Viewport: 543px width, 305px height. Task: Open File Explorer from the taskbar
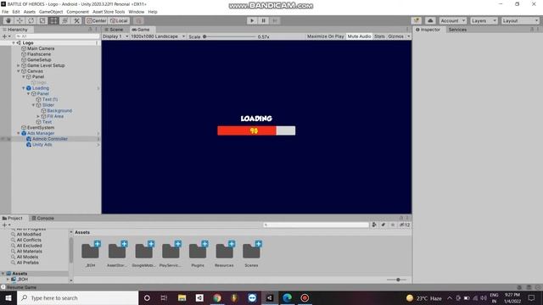(182, 298)
